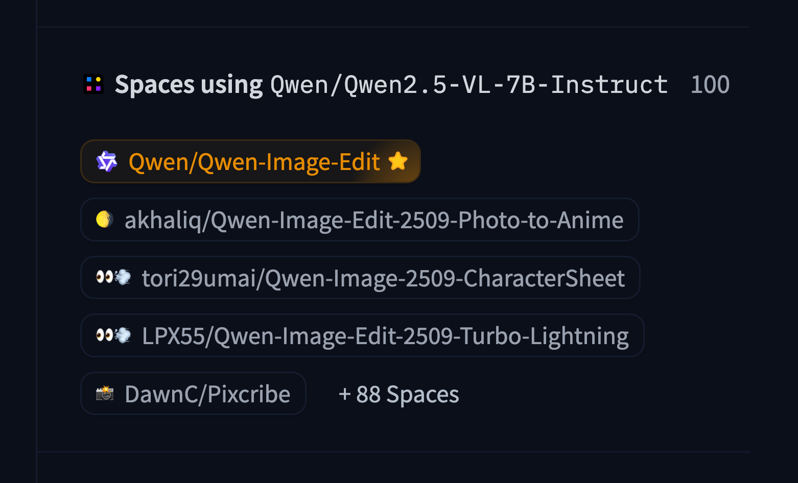The width and height of the screenshot is (798, 483).
Task: Click the colorful Spaces grid icon
Action: pos(93,84)
